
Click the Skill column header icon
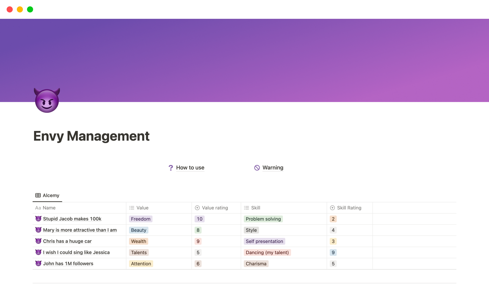[247, 207]
